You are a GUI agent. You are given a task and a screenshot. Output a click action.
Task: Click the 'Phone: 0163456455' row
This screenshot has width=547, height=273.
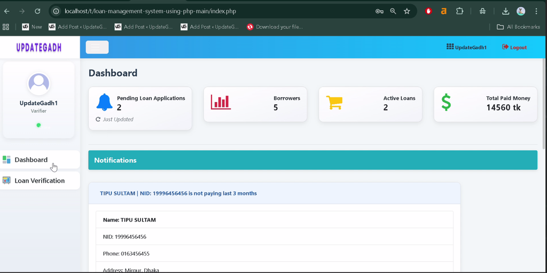275,253
